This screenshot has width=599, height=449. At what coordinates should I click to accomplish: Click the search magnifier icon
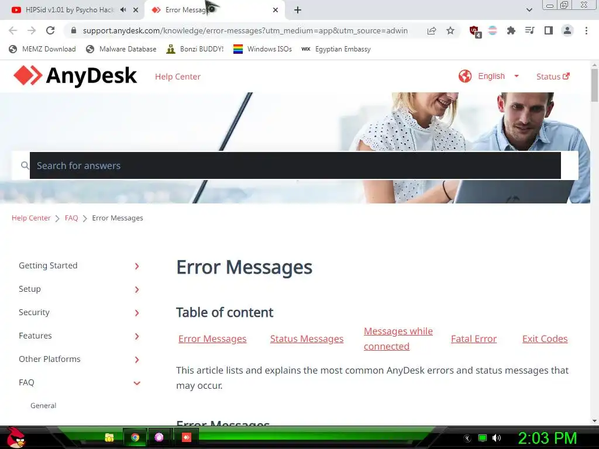click(25, 165)
